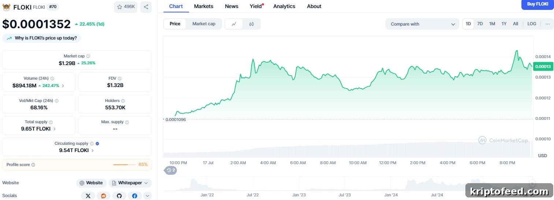Set chart range to 7D
This screenshot has height=200, width=554.
coord(480,24)
